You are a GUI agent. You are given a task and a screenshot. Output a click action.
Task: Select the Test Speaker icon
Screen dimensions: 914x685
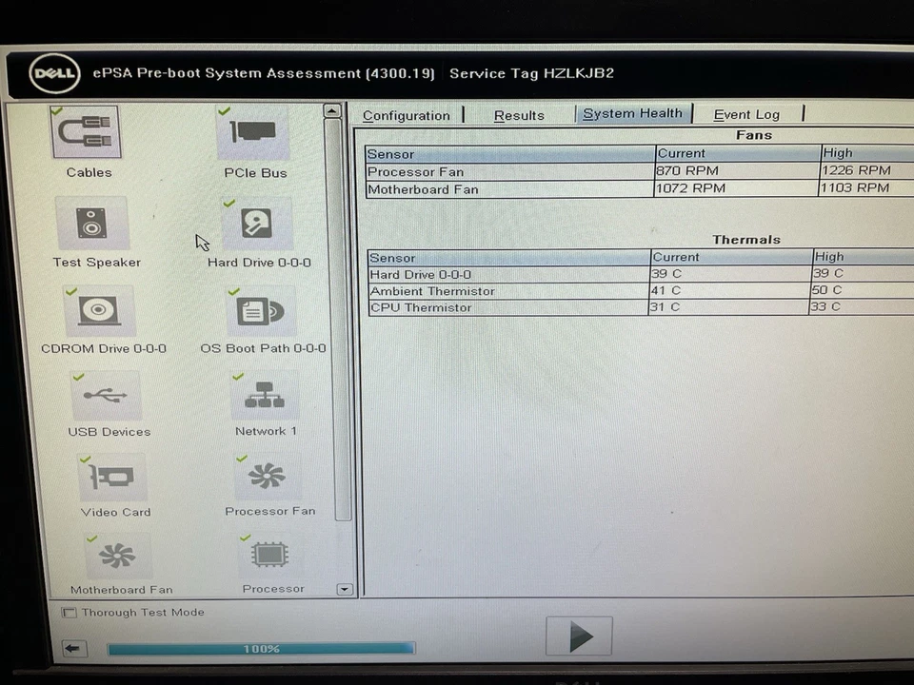[x=92, y=223]
